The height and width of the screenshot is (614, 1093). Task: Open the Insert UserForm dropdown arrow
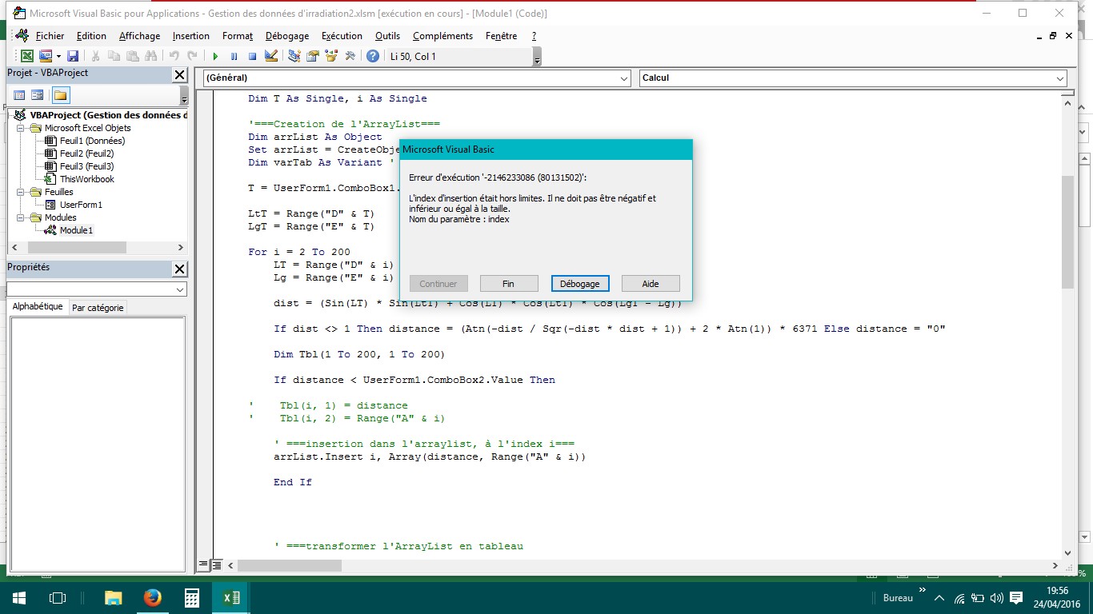click(58, 56)
